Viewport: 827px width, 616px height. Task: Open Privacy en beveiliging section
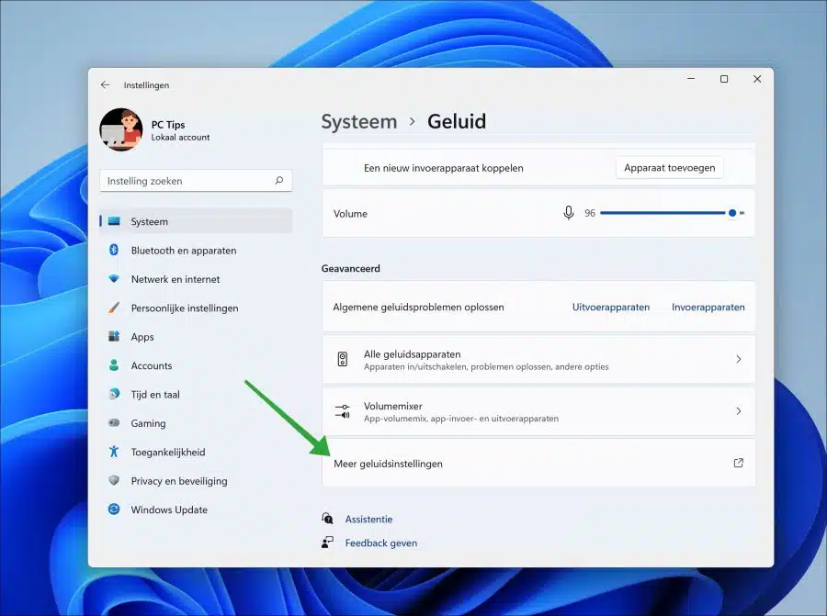196,481
